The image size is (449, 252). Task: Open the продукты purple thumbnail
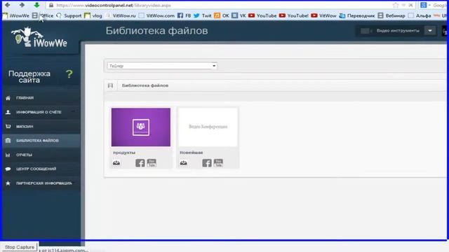point(141,127)
